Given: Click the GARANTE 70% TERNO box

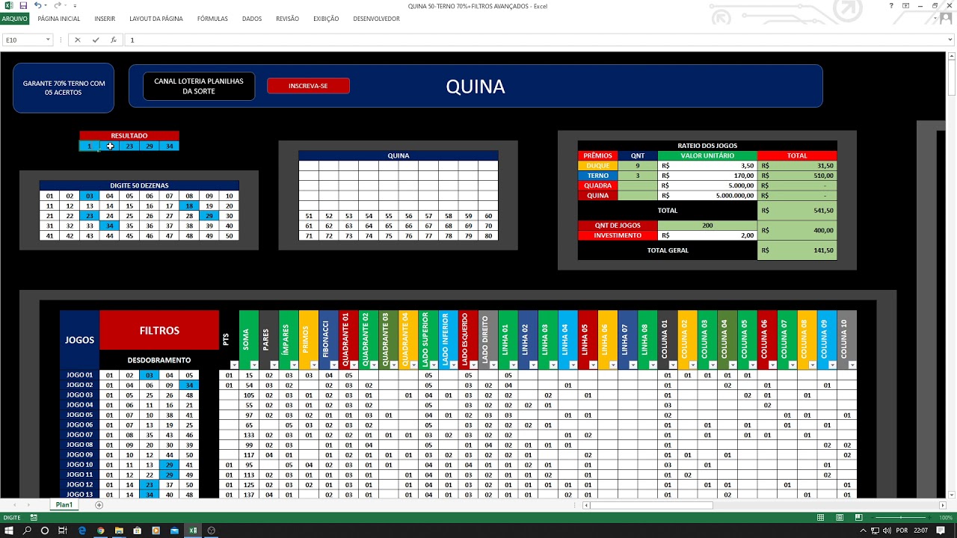Looking at the screenshot, I should 64,87.
